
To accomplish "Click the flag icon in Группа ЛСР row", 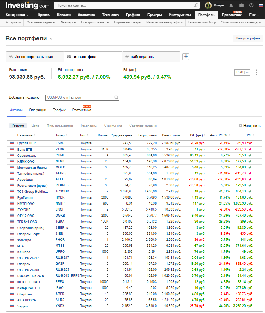I will [12, 143].
